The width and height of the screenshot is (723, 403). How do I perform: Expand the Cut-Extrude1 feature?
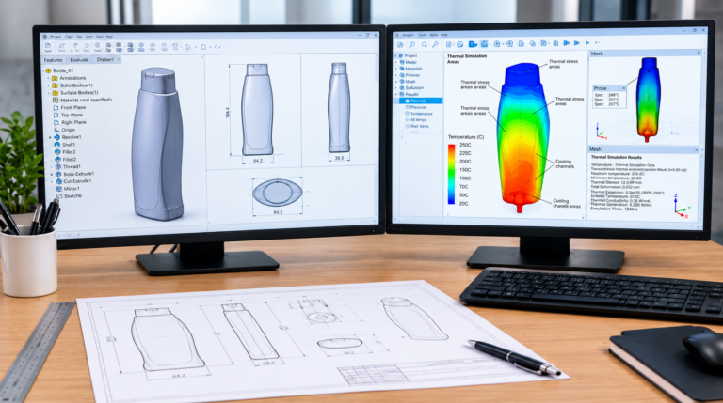[x=52, y=181]
